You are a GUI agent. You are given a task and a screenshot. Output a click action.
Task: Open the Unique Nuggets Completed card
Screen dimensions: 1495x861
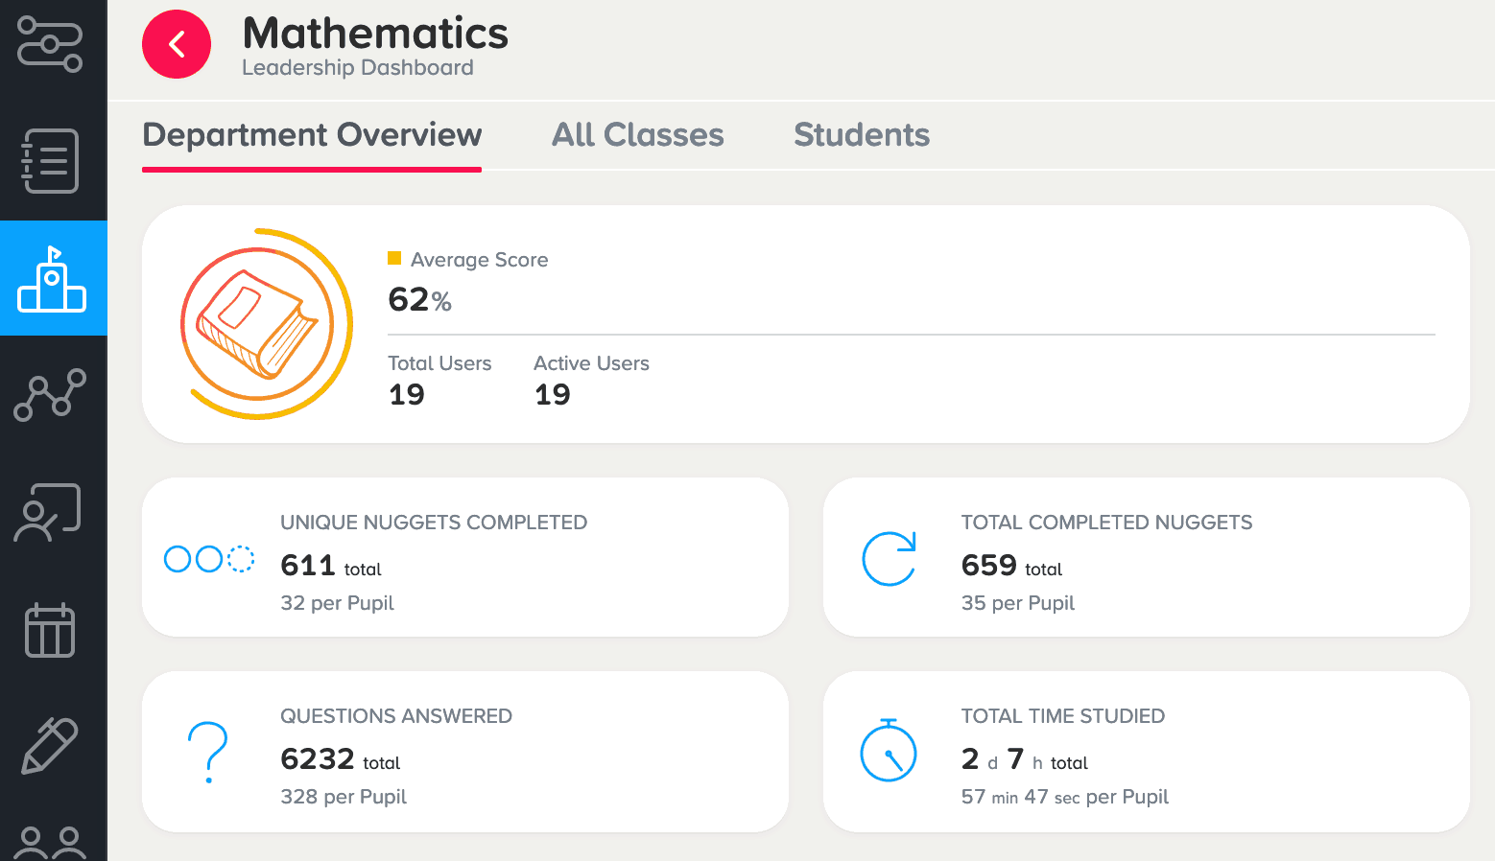pos(465,557)
